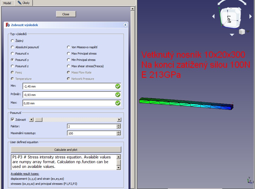Select the Absolutní posunutí option
Viewport: 255px width, 189px height.
point(12,47)
